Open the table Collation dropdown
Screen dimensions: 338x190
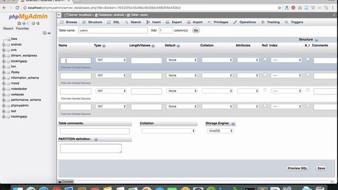168,131
